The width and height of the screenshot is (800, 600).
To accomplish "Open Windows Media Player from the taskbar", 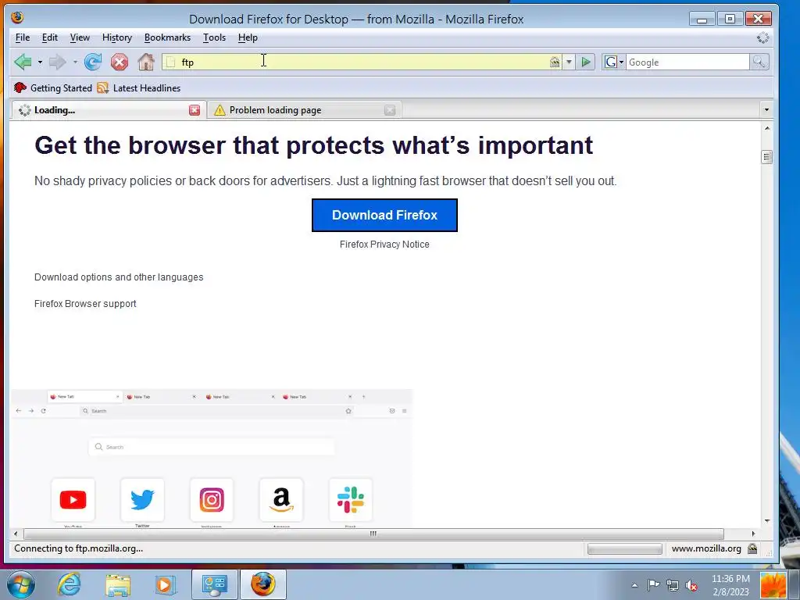I will pos(165,584).
